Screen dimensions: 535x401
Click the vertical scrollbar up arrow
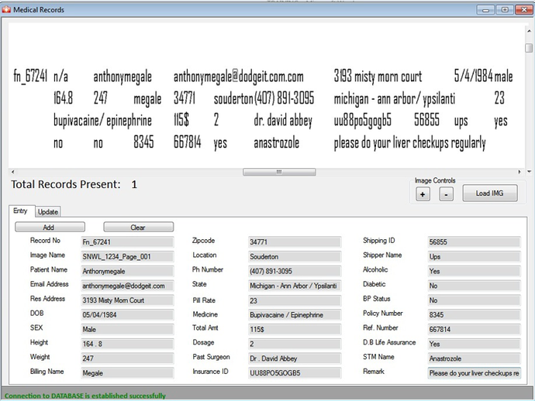529,31
